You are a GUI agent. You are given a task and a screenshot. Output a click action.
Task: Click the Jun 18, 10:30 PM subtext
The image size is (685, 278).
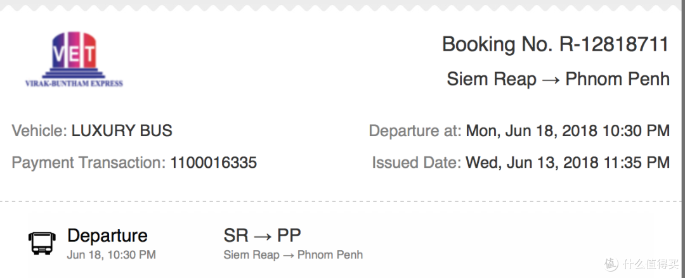[112, 255]
